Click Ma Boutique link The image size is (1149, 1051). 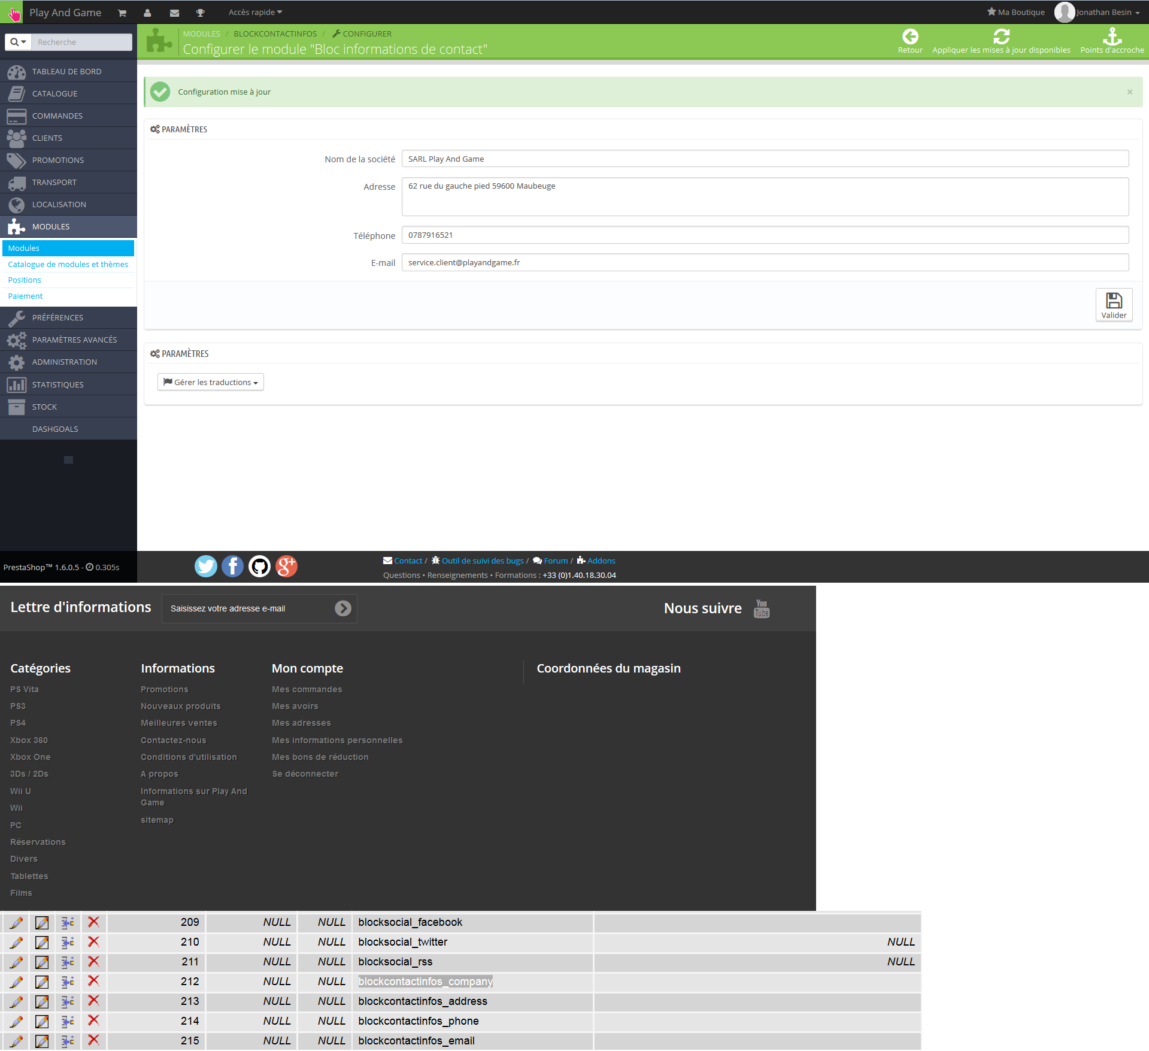pos(1015,13)
